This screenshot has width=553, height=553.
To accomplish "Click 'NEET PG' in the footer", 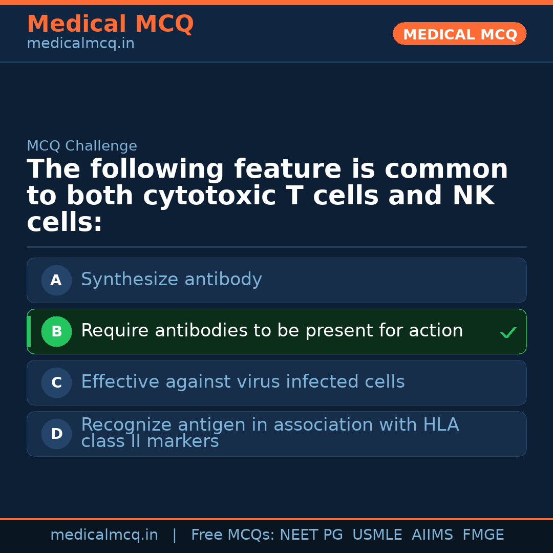I will click(x=311, y=535).
